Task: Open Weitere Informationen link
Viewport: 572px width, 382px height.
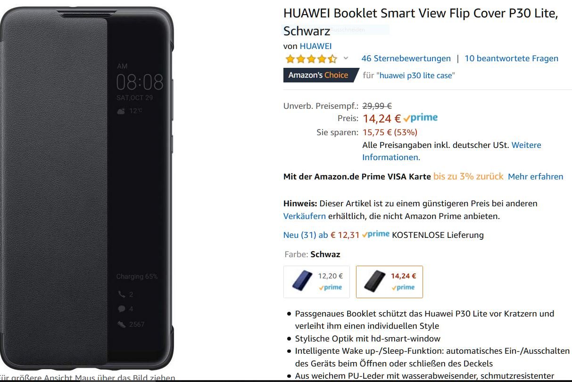Action: click(x=452, y=151)
